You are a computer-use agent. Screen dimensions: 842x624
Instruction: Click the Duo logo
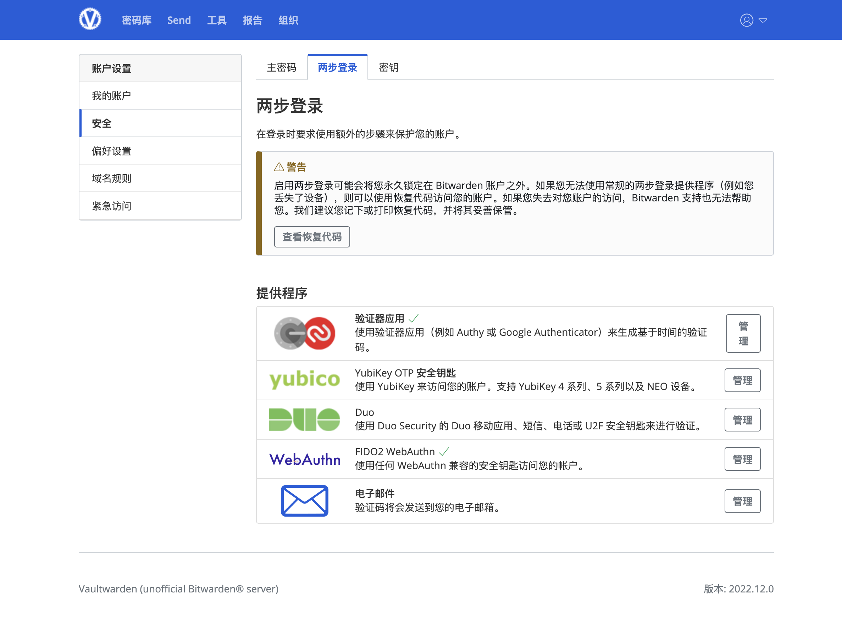pyautogui.click(x=305, y=419)
